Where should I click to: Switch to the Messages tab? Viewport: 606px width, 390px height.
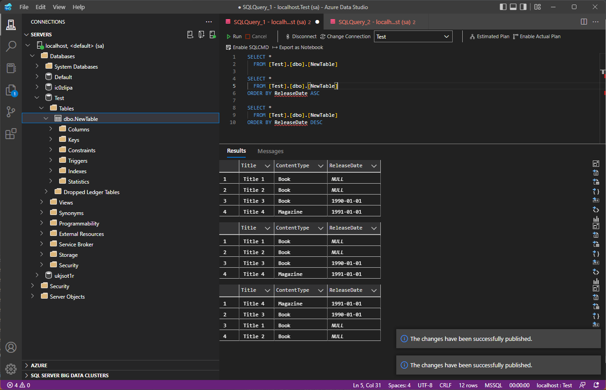pos(270,151)
